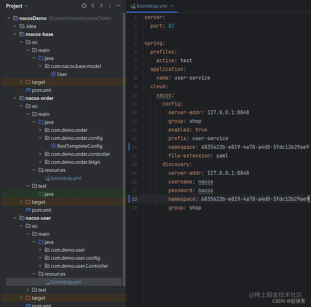The width and height of the screenshot is (311, 307).
Task: Click 'file-extension: yaml' line
Action: (x=198, y=156)
